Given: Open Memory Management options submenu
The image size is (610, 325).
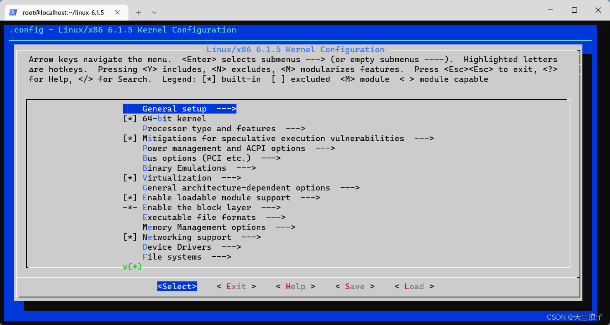Looking at the screenshot, I should [x=219, y=227].
